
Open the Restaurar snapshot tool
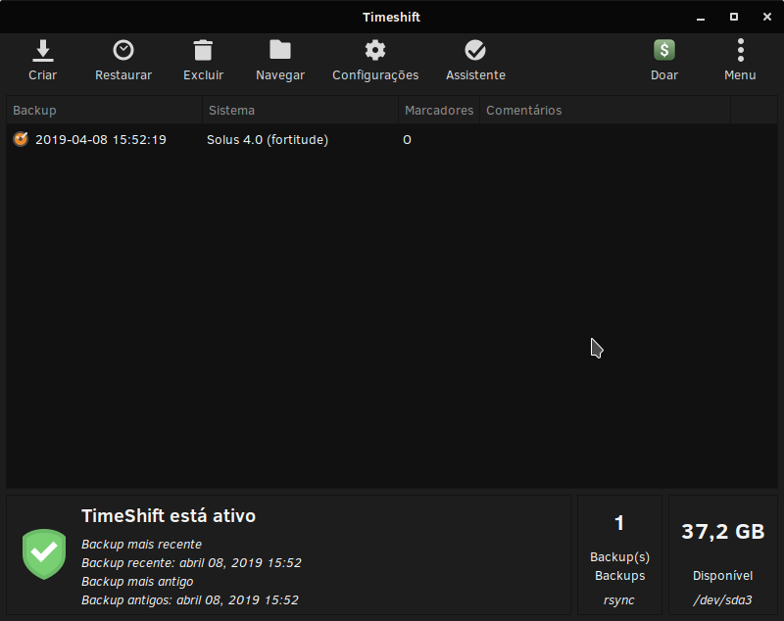[x=123, y=51]
